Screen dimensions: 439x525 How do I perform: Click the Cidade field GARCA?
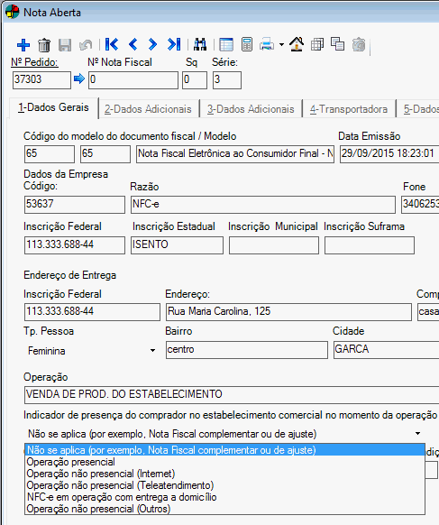(x=387, y=350)
